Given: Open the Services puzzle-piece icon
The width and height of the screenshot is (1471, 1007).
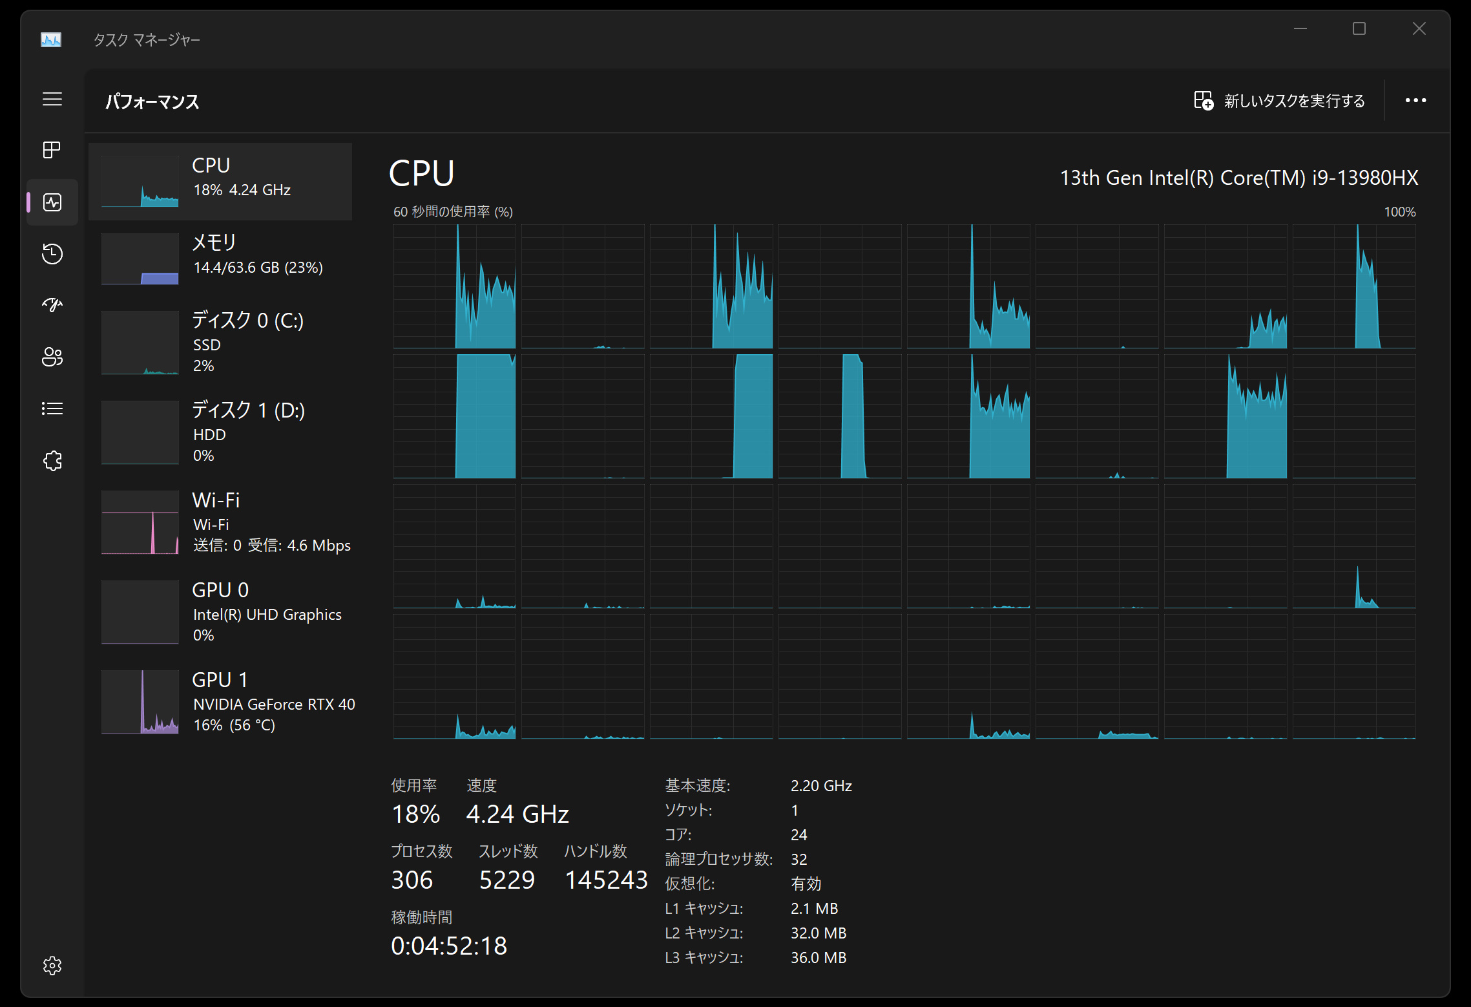Looking at the screenshot, I should (x=52, y=461).
